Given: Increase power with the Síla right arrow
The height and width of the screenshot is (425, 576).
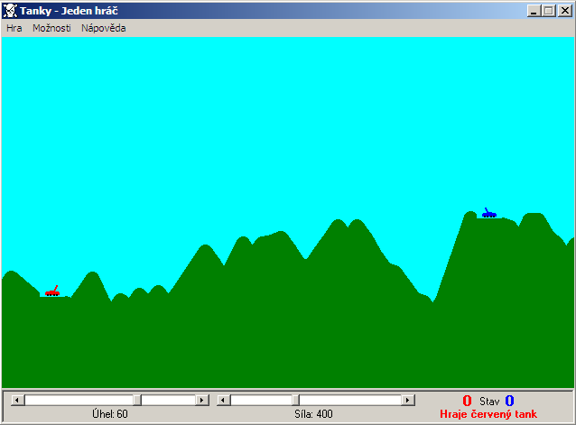Looking at the screenshot, I should click(407, 400).
